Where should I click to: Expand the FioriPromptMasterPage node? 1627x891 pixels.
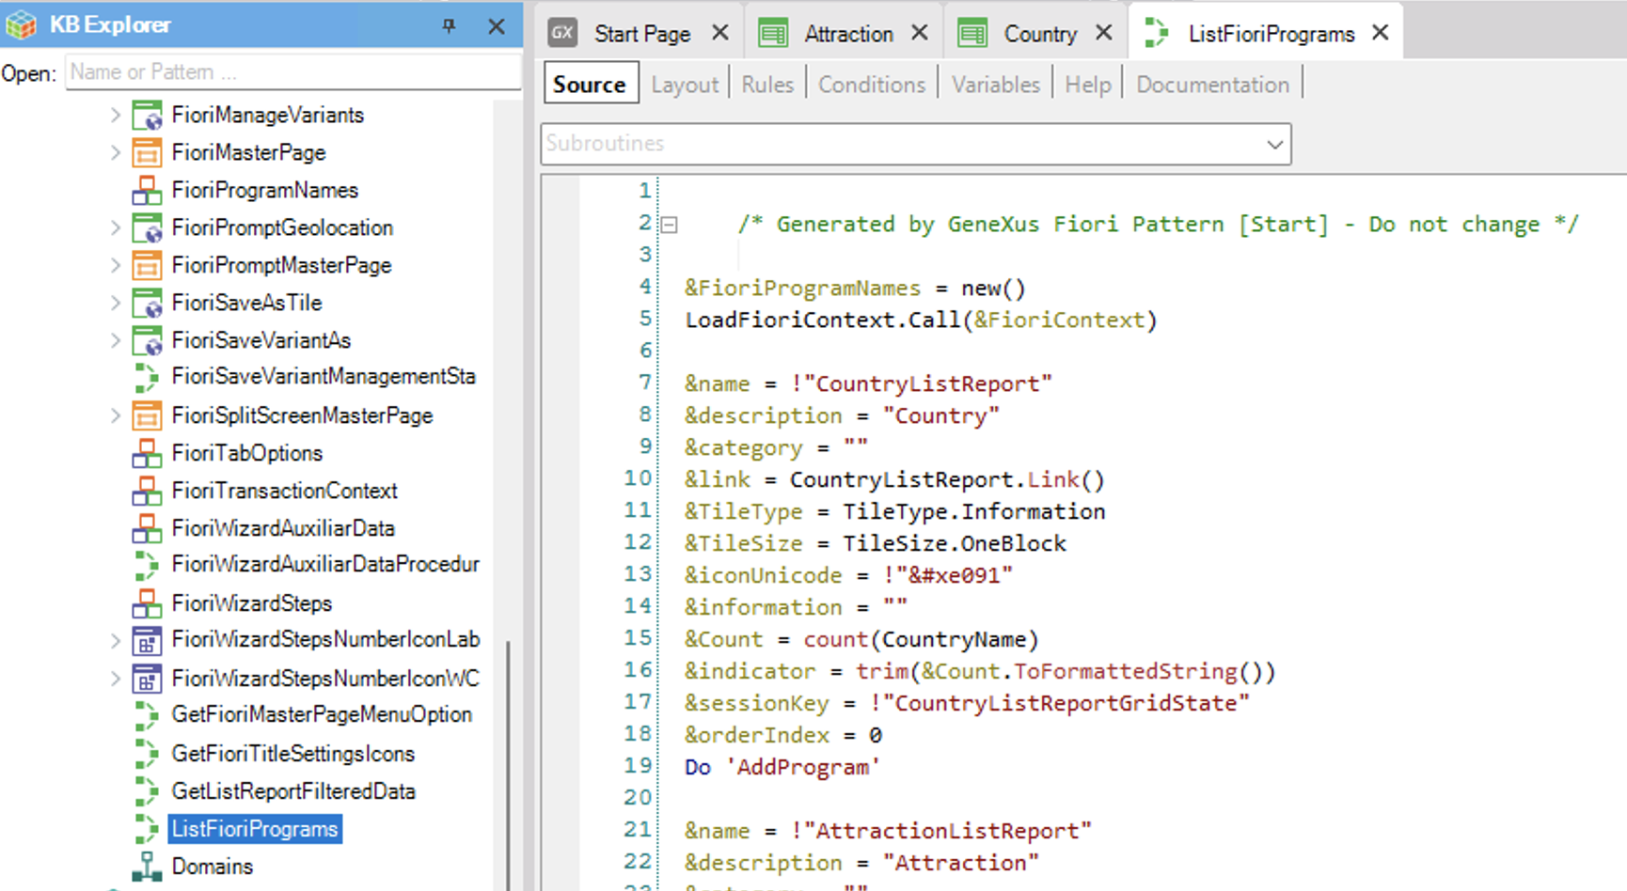(115, 265)
